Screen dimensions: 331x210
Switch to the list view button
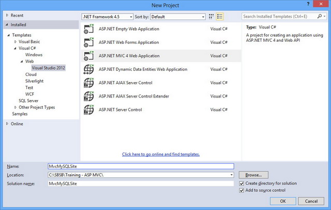(x=220, y=17)
